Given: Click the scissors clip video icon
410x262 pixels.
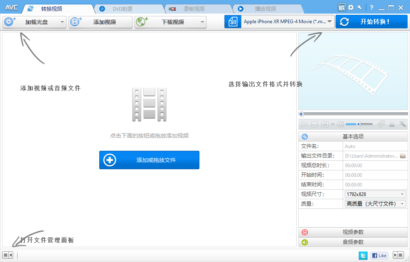Looking at the screenshot, I should pos(392,124).
